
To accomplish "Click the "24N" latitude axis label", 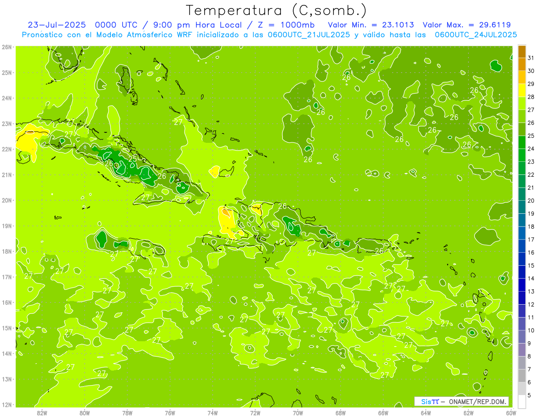I will click(6, 98).
